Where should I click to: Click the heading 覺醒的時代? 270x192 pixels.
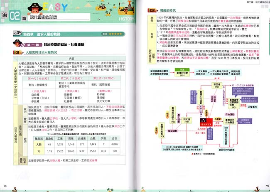click(x=168, y=10)
